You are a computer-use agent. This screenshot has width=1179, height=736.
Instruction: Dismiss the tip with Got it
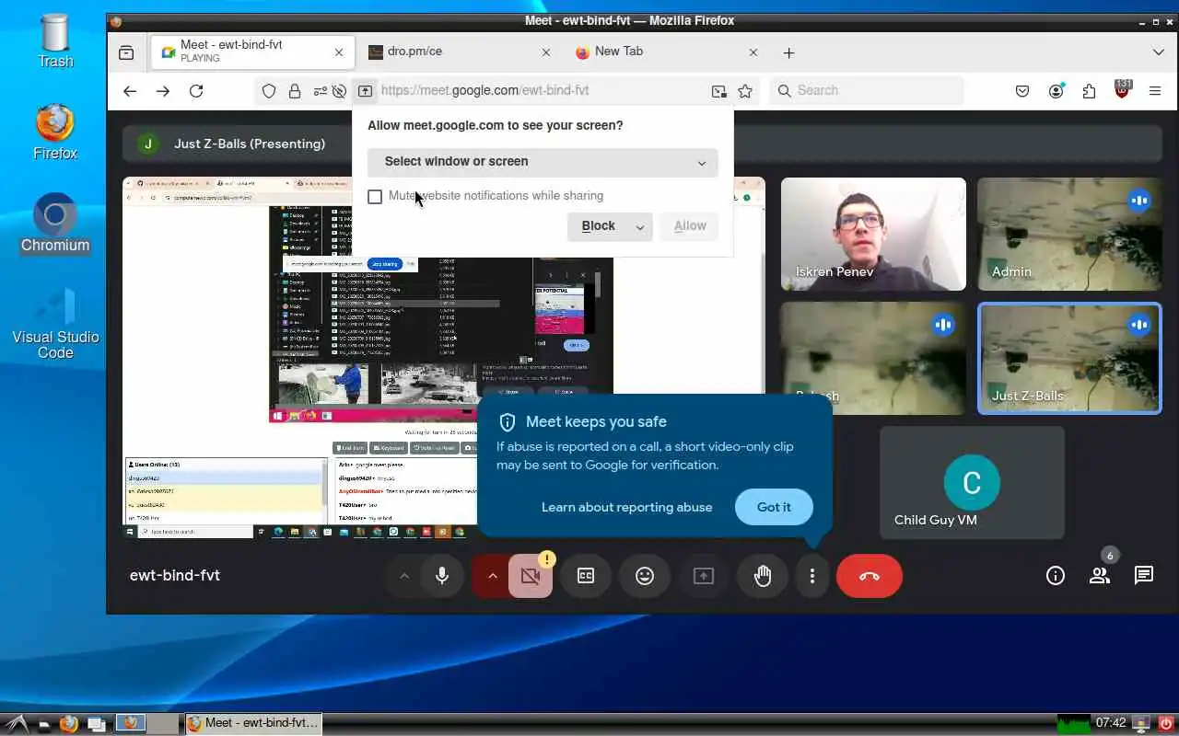774,507
